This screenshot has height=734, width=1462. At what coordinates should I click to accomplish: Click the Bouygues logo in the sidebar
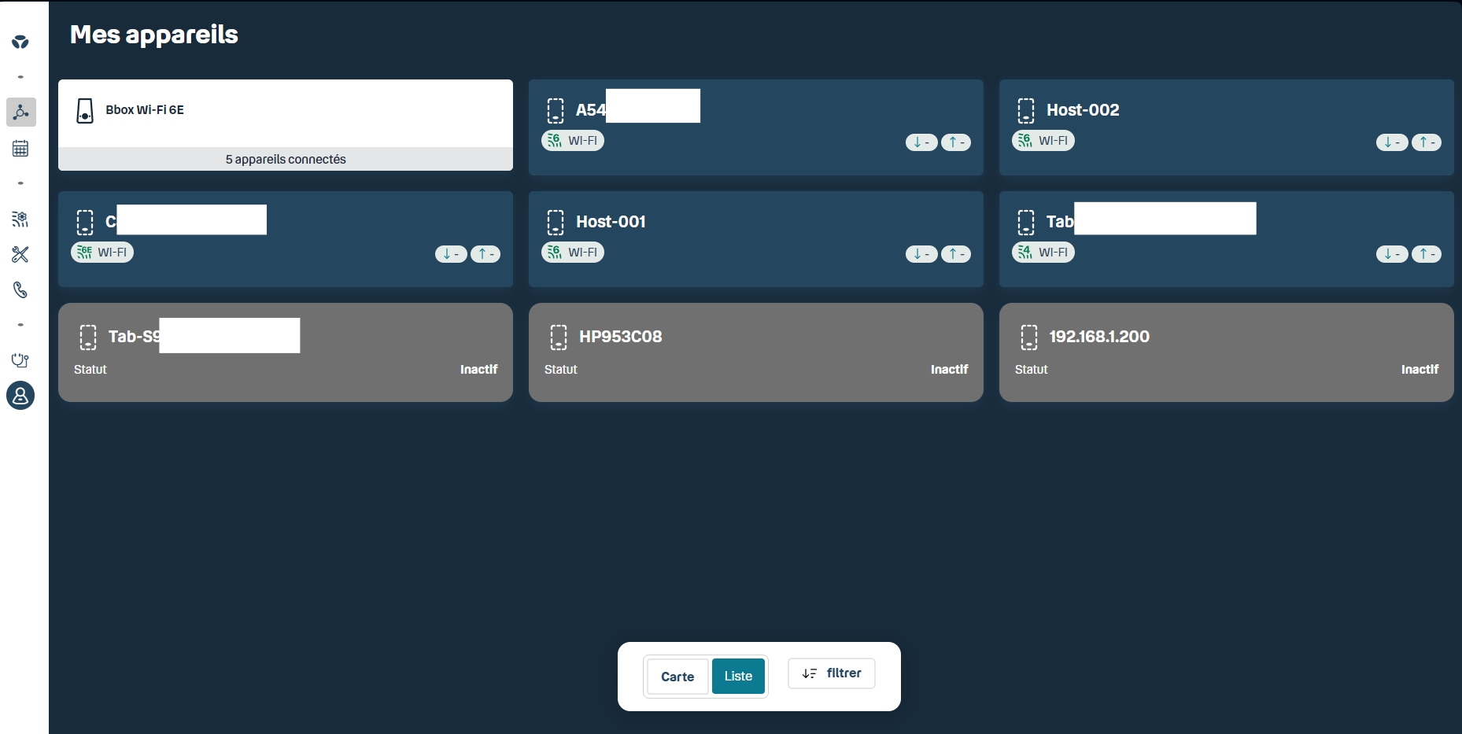20,42
